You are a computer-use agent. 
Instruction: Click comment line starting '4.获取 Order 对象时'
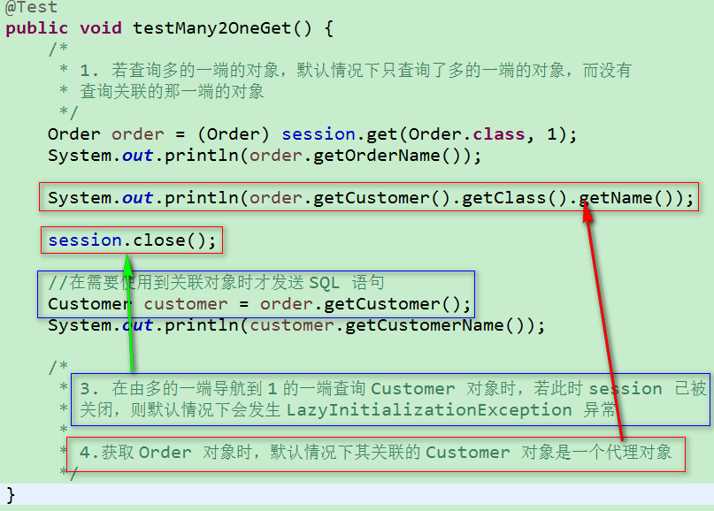tap(376, 453)
